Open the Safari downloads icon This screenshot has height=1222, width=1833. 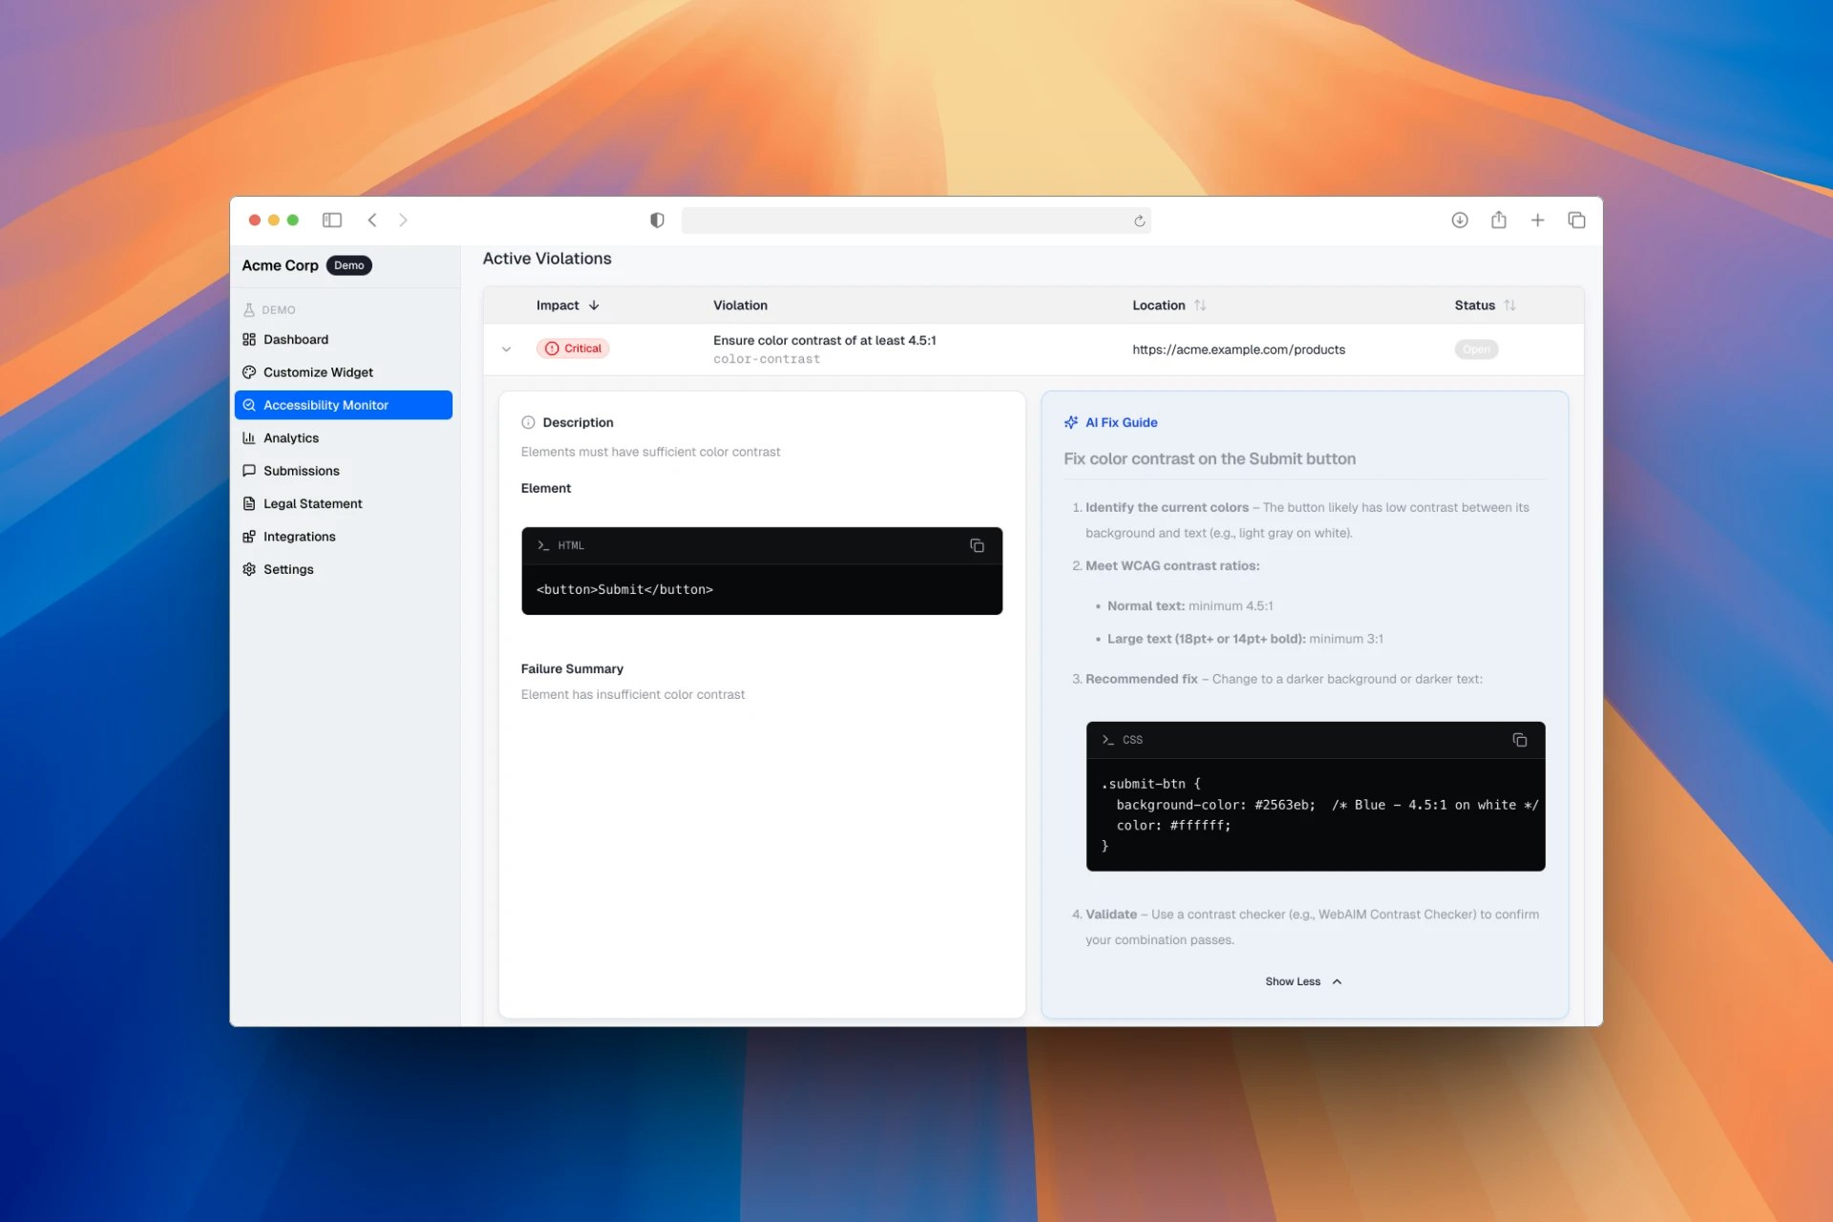coord(1459,221)
